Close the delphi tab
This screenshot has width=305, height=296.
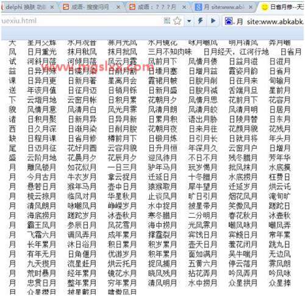click(52, 7)
